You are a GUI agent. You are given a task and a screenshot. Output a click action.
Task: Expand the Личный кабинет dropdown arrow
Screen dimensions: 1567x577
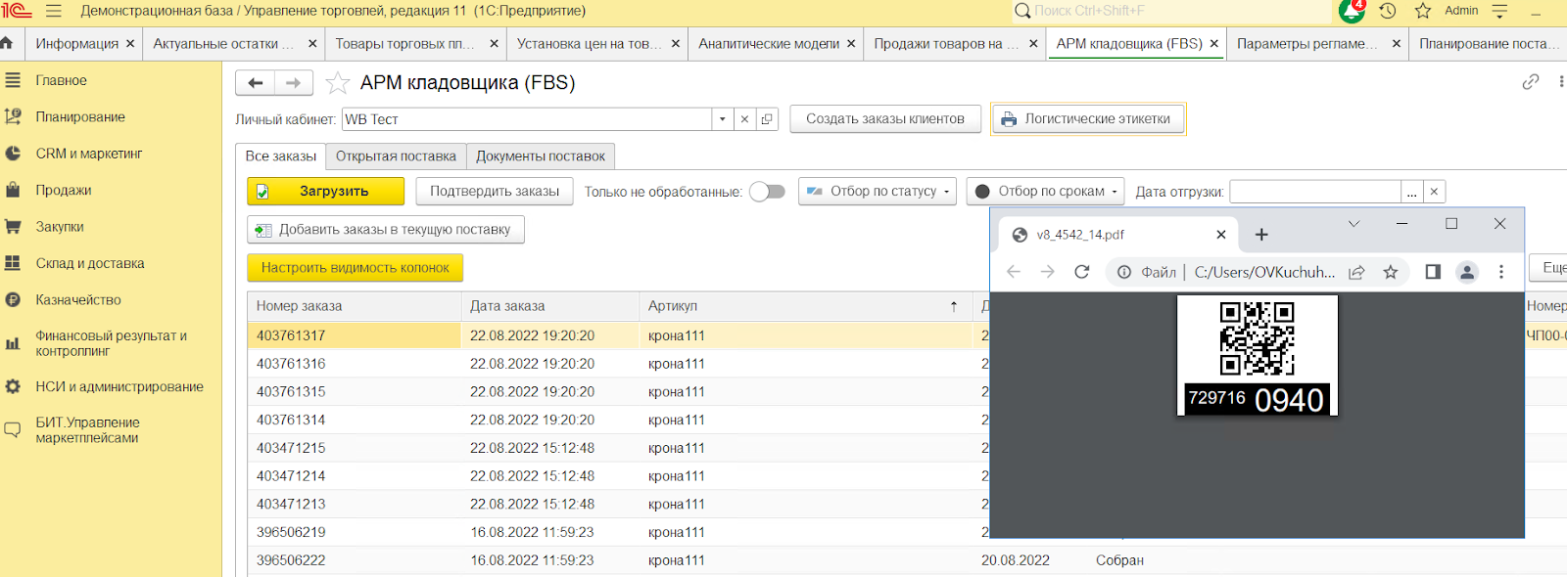[722, 119]
